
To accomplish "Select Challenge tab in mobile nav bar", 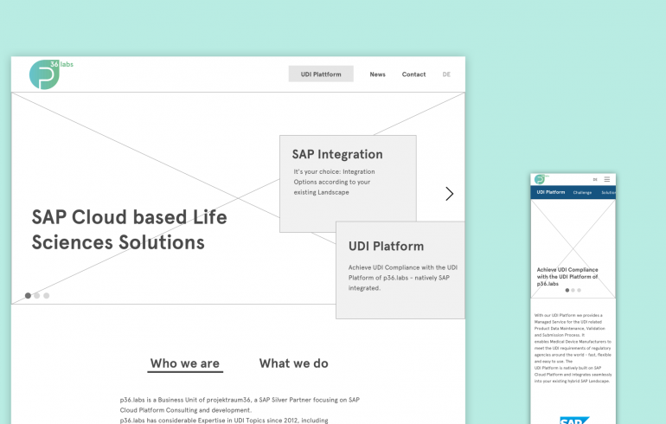I will tap(582, 192).
